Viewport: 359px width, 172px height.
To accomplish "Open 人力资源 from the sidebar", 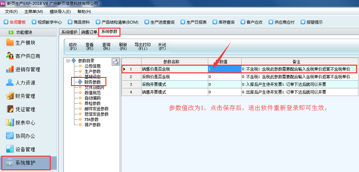I will point(25,83).
